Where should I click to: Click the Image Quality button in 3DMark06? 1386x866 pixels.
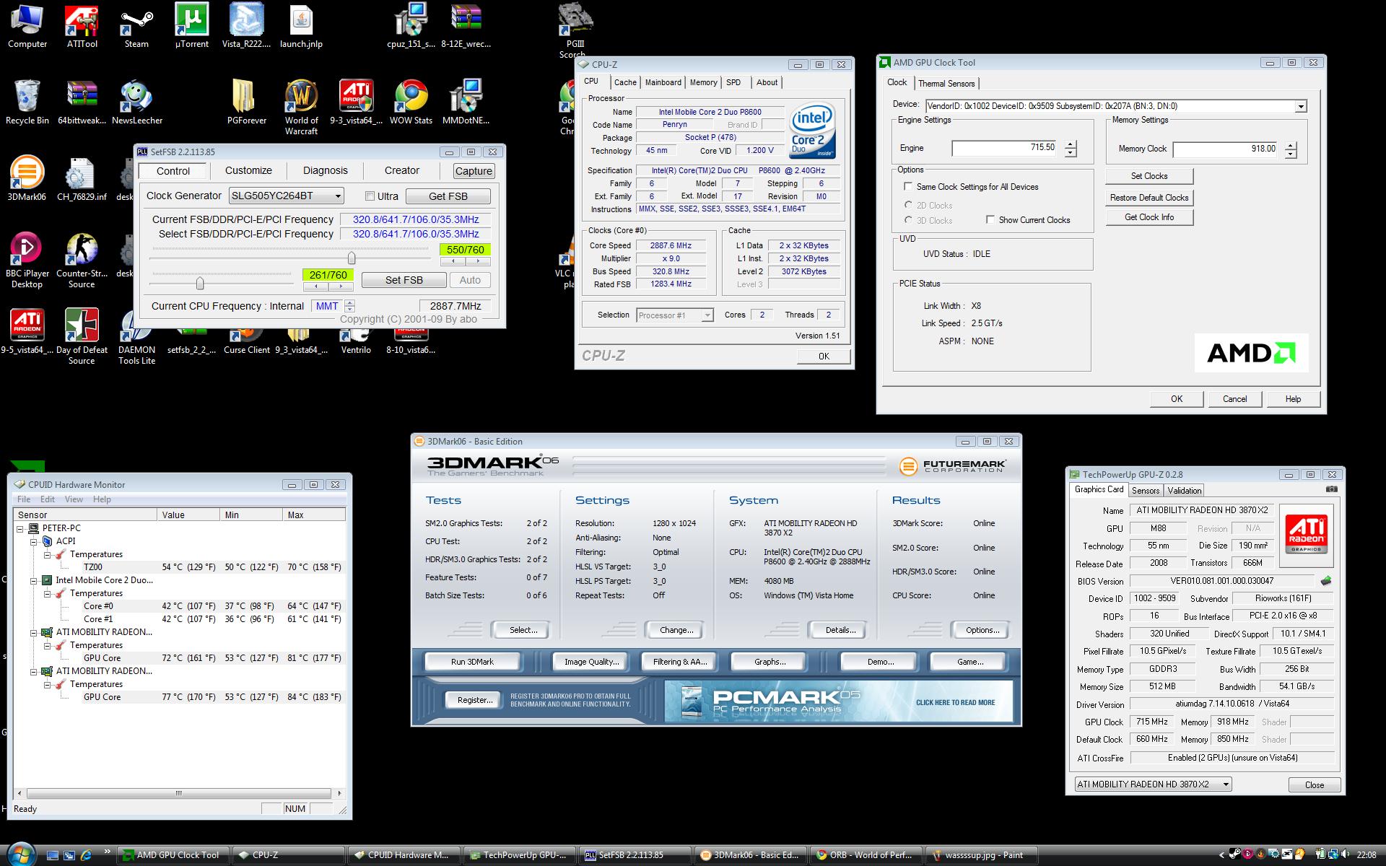coord(591,662)
